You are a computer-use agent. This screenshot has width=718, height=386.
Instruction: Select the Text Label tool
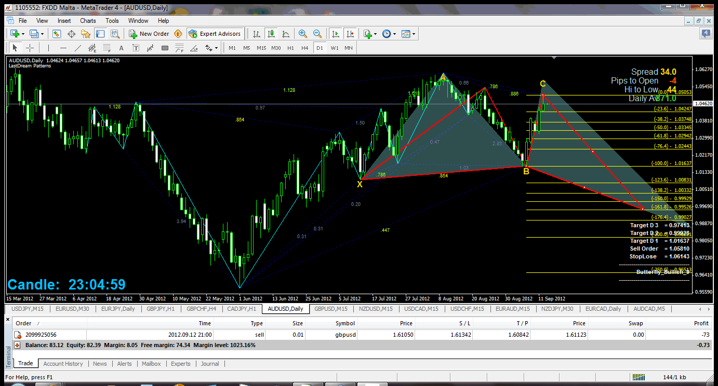tap(136, 48)
